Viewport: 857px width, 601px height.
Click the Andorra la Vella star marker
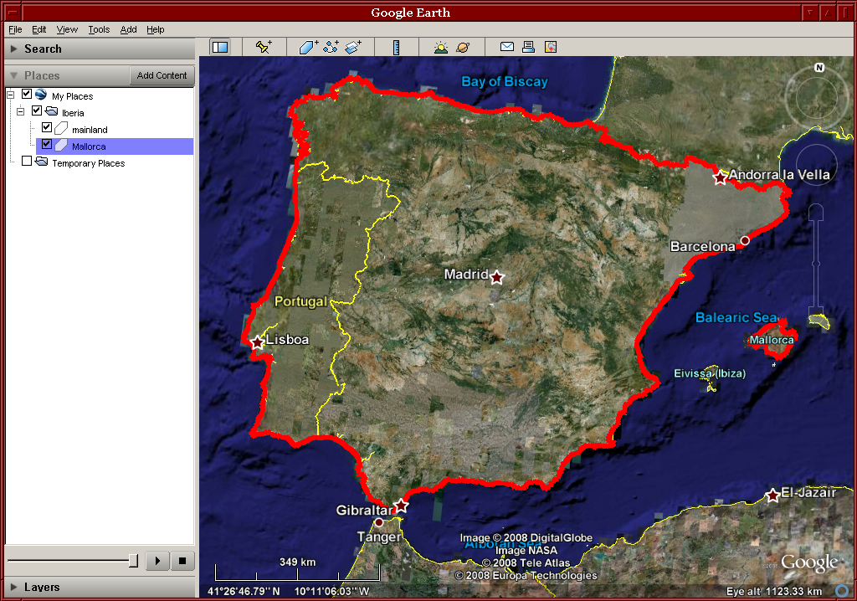click(721, 177)
